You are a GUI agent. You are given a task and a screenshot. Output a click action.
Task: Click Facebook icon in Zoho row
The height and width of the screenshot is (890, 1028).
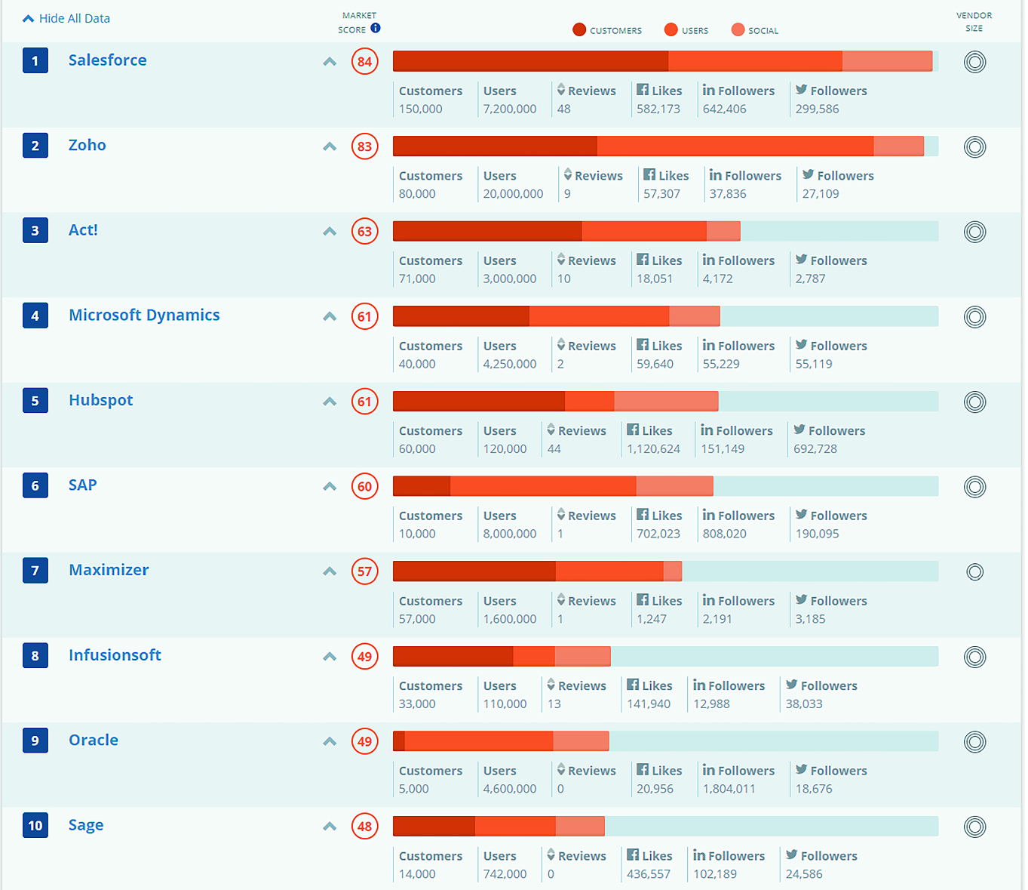(x=649, y=174)
